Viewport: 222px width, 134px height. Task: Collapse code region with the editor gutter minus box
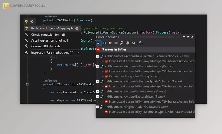point(27,84)
